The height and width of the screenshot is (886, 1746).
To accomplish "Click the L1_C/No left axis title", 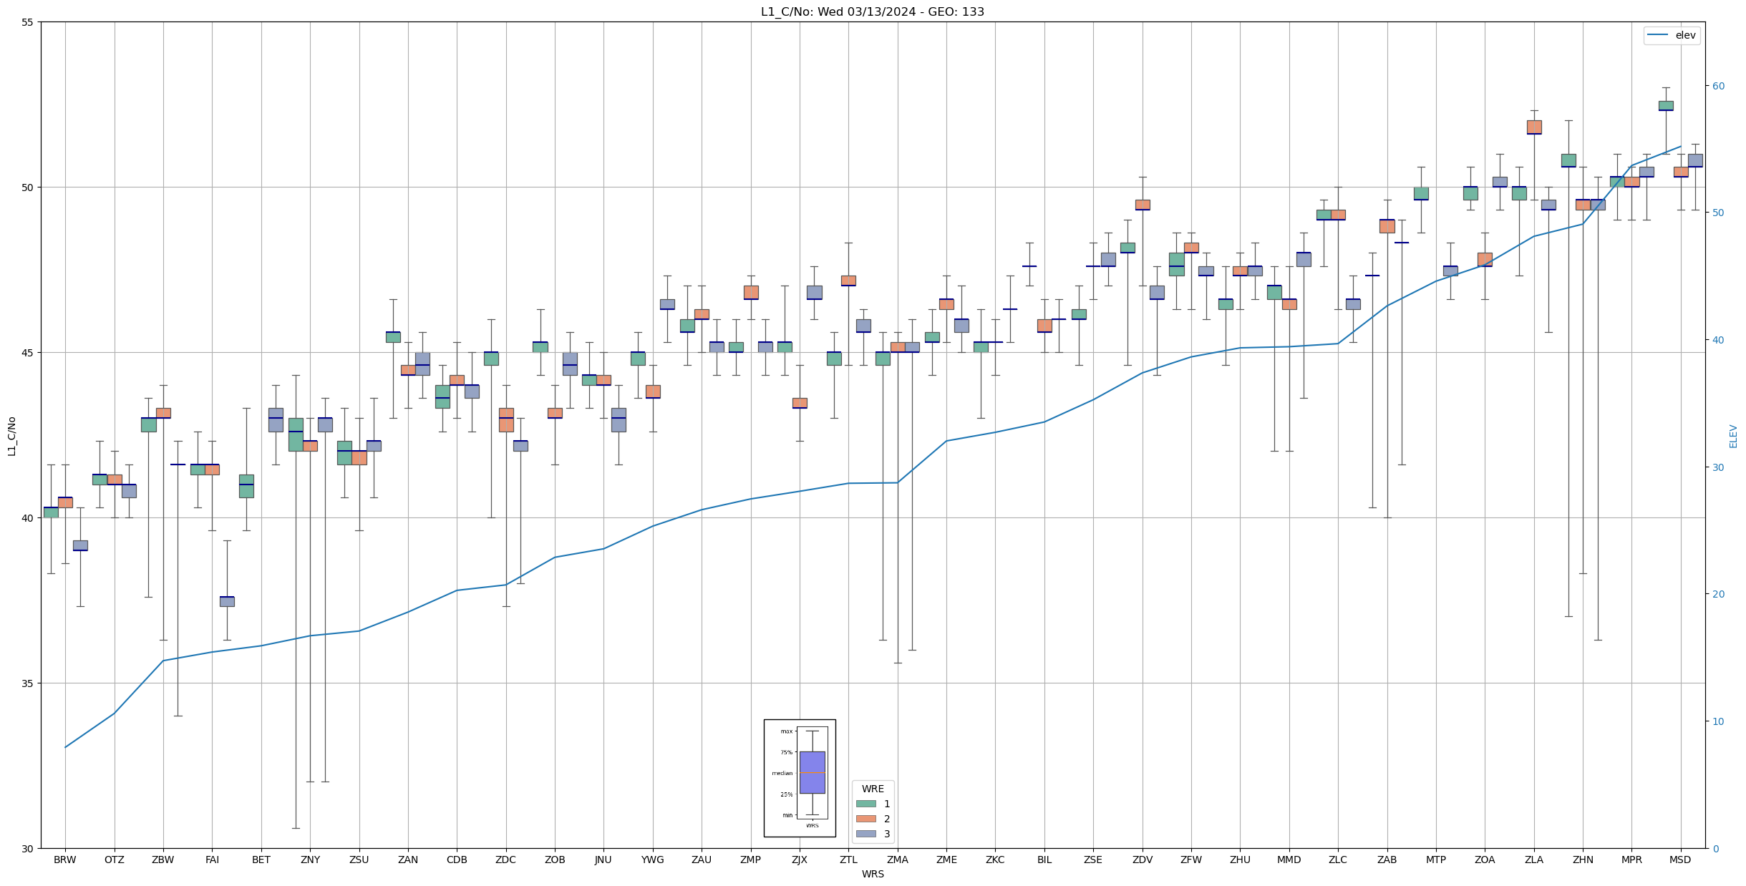I will click(11, 436).
